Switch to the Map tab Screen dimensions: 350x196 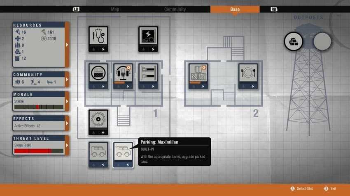pos(115,9)
